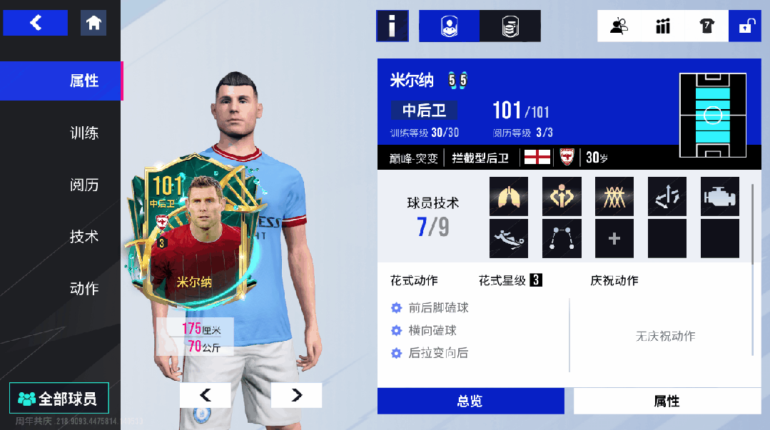This screenshot has height=430, width=770.
Task: Open the player compare icon
Action: tap(619, 26)
